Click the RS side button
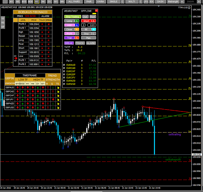 tap(3, 22)
